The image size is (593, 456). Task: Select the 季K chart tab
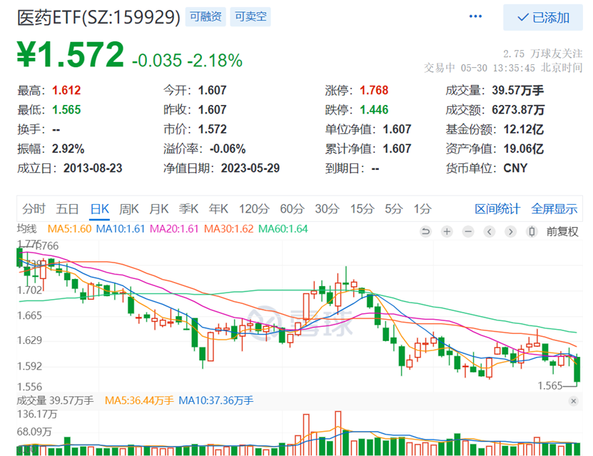pos(188,208)
